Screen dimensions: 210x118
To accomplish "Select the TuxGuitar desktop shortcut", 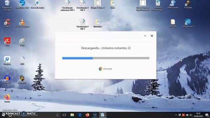I will tap(188, 5).
